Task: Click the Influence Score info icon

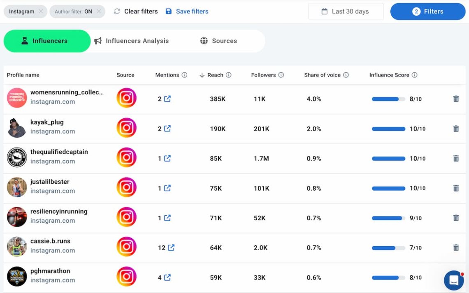Action: 415,75
